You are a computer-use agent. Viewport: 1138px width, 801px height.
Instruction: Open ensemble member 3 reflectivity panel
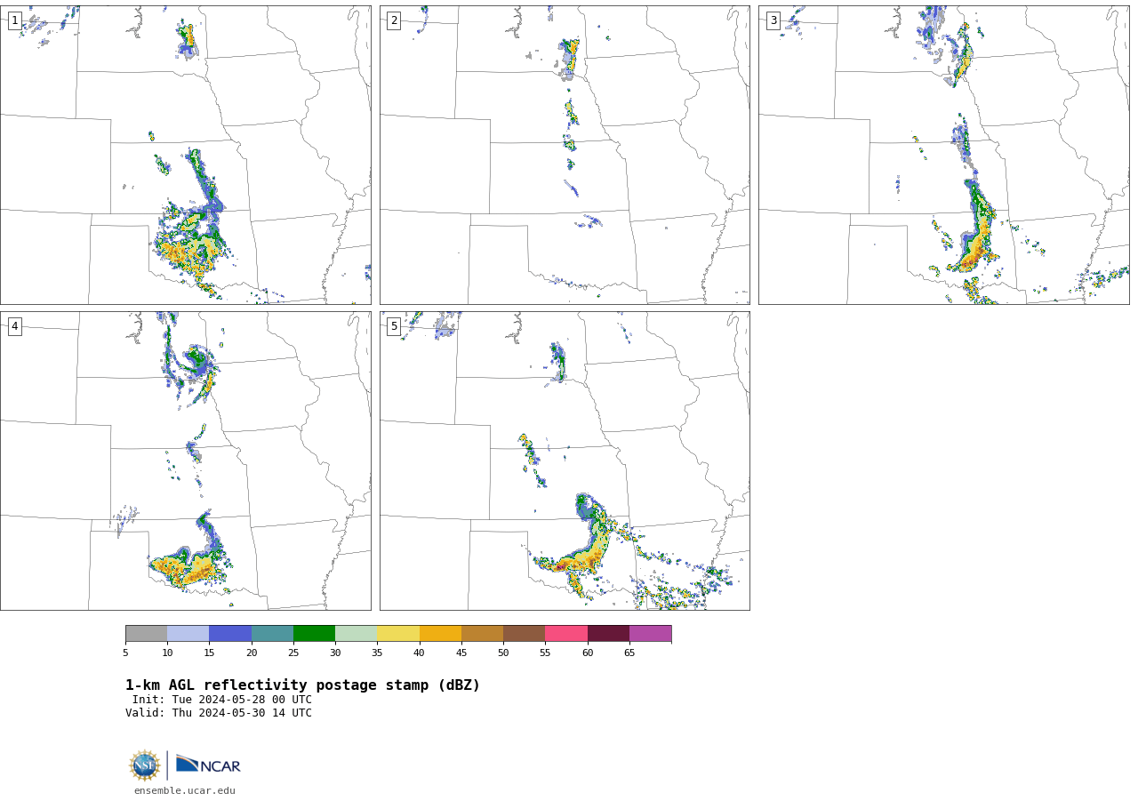click(943, 156)
